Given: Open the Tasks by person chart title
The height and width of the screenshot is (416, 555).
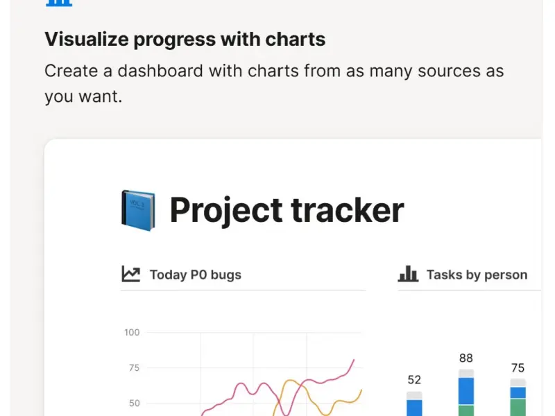Looking at the screenshot, I should pos(477,275).
